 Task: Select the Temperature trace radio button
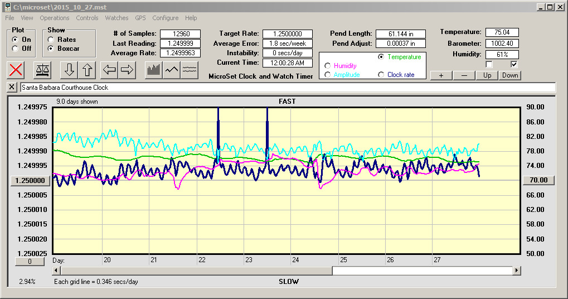coord(381,57)
